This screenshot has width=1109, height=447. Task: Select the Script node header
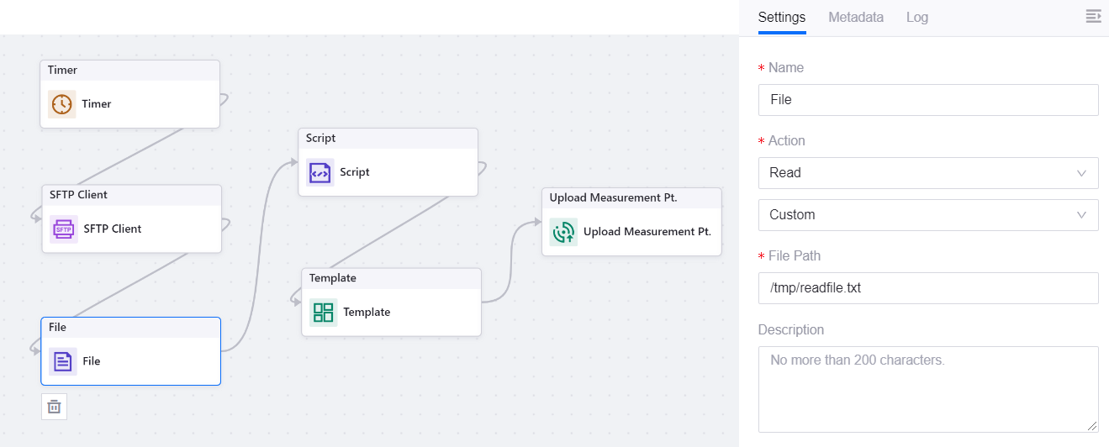click(x=388, y=139)
